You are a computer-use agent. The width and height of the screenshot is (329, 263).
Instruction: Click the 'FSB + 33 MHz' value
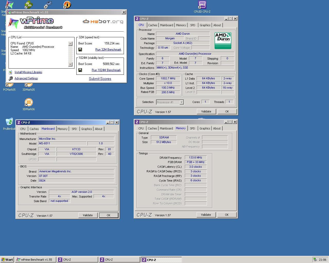click(x=196, y=162)
